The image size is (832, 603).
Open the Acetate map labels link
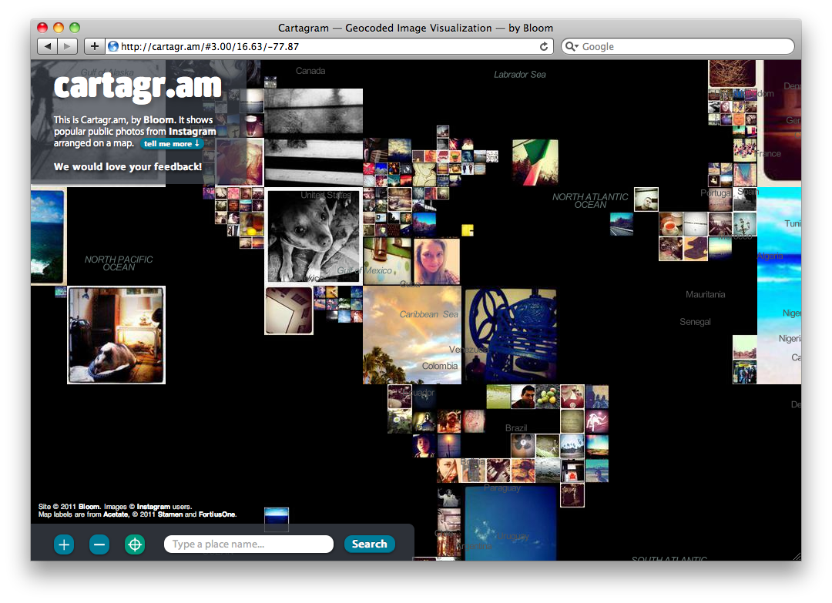(115, 514)
